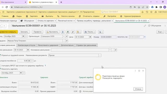Image resolution: width=167 pixels, height=94 pixels.
Task: Open a new browser tab plus button
Action: [61, 2]
